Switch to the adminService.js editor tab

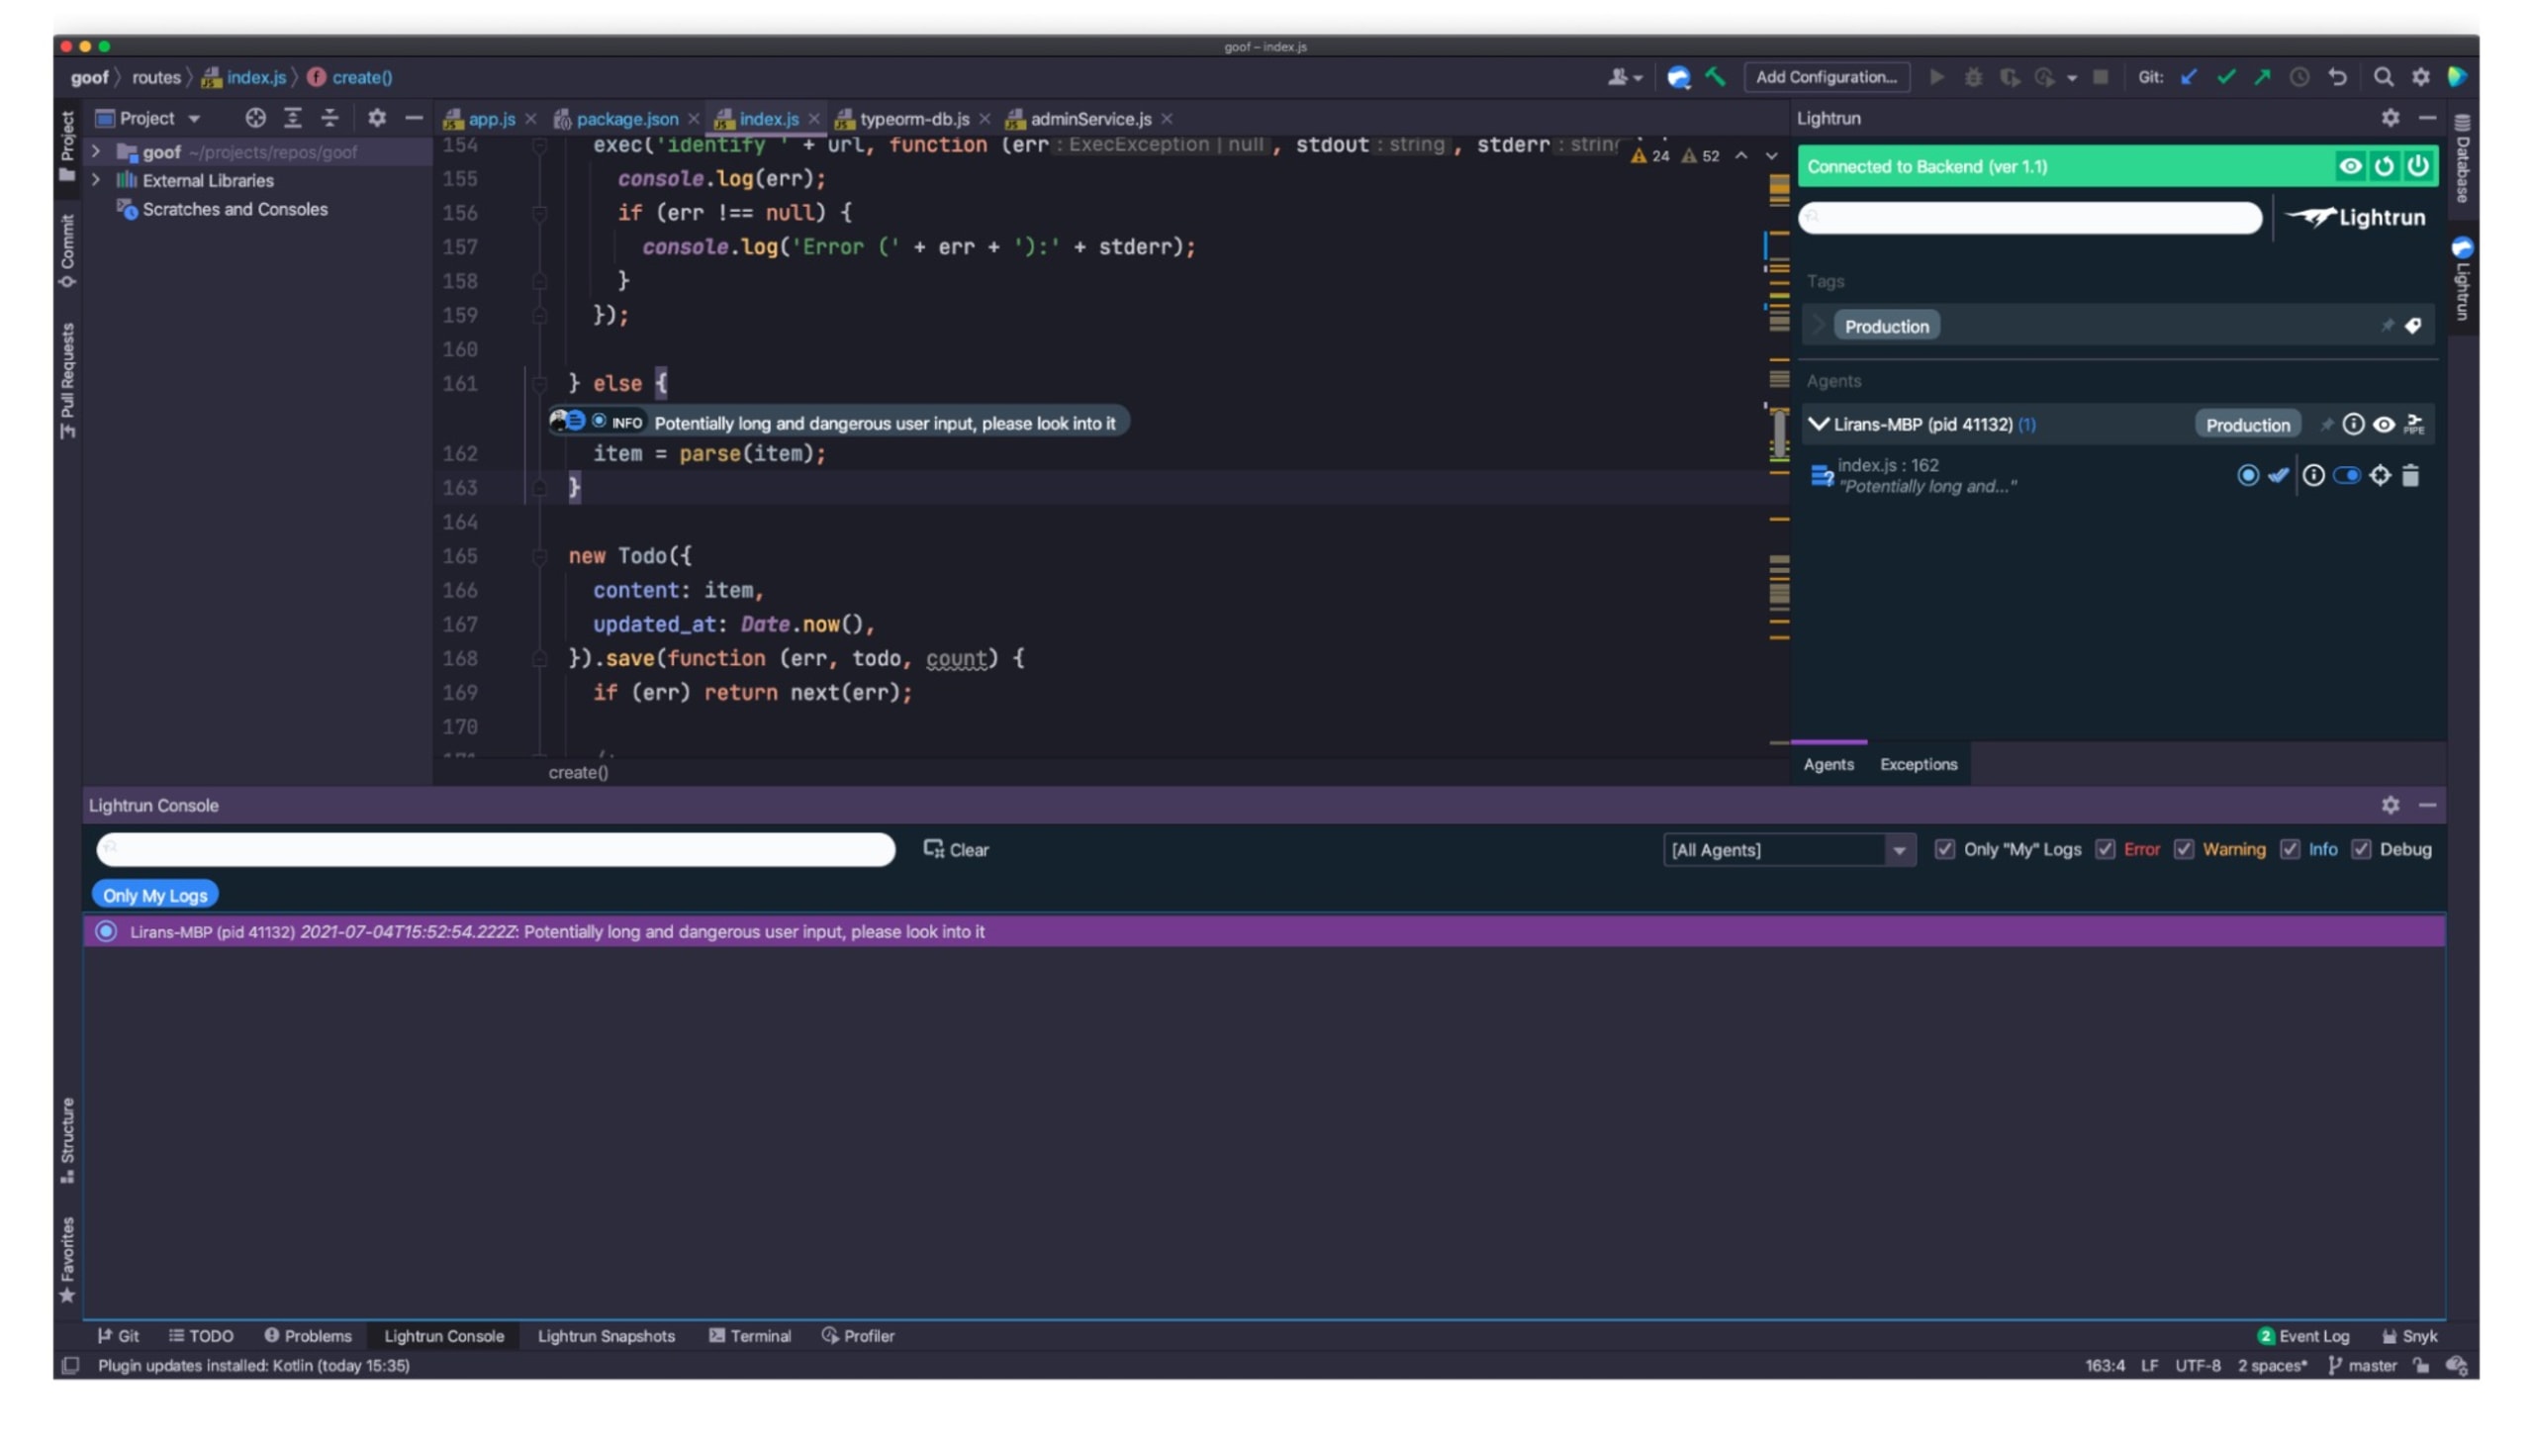point(1089,119)
